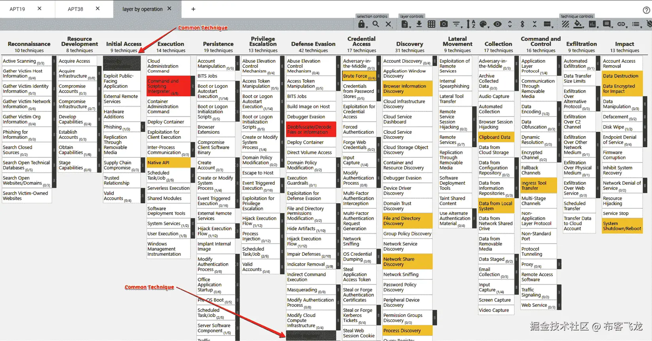Select the Exploit Public-Facing Application technique
The image size is (652, 341).
tap(122, 81)
